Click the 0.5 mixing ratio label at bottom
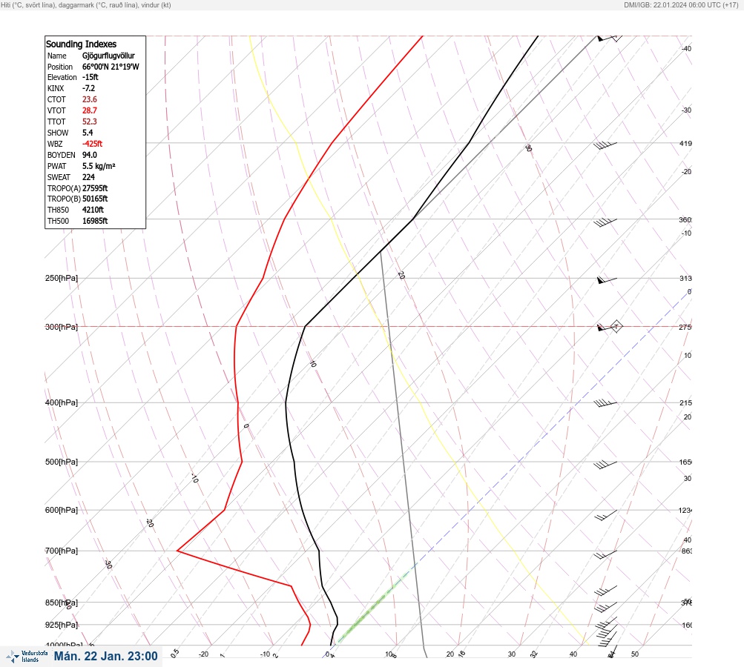Screen dimensions: 744x667 [174, 653]
